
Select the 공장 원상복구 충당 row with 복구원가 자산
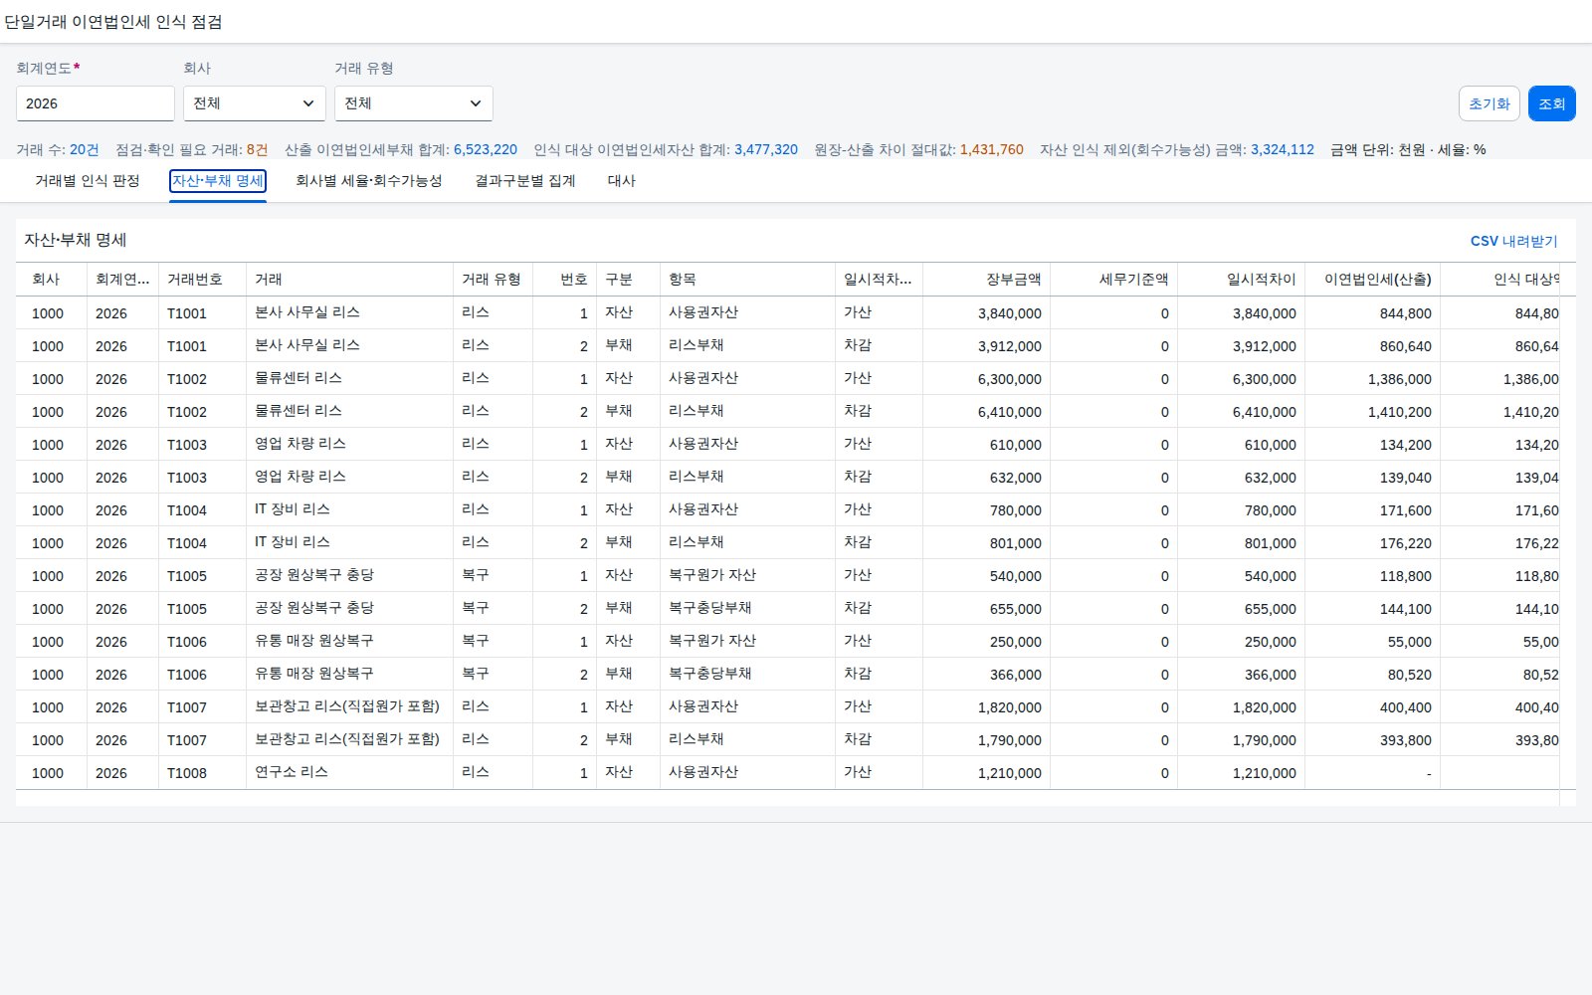[788, 575]
